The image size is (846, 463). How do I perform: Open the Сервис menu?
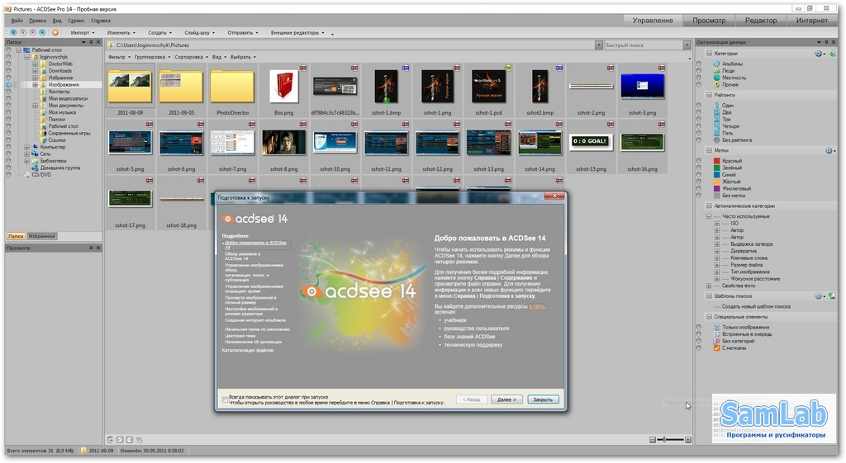[76, 21]
